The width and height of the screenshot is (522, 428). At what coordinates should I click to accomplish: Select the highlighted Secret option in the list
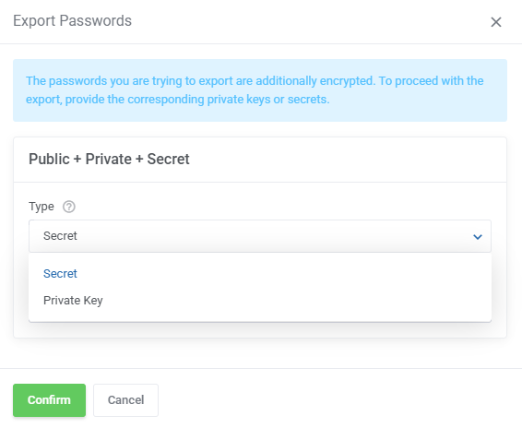(60, 273)
